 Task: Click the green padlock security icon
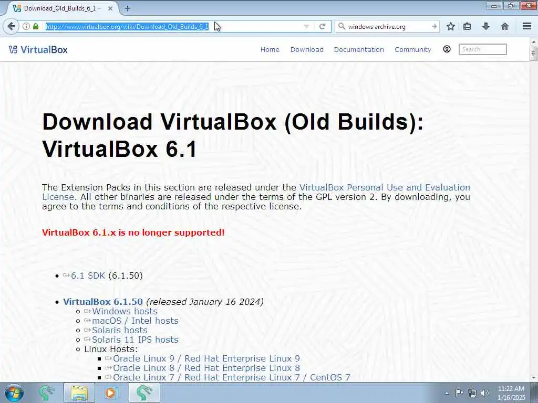pos(36,26)
